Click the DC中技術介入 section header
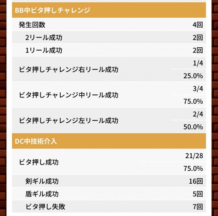This screenshot has width=218, height=216. point(36,141)
